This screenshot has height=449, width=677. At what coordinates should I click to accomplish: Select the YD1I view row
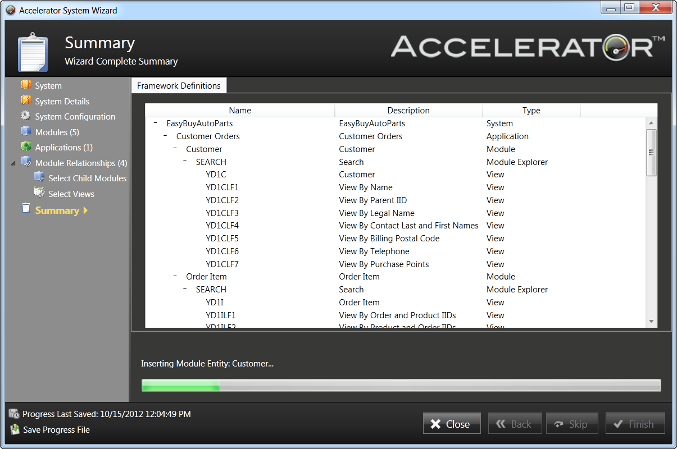396,303
